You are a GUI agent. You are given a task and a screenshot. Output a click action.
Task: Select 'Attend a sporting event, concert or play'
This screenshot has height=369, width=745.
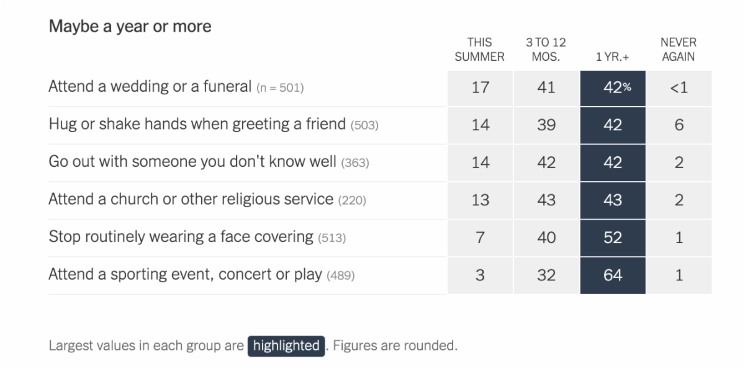point(185,274)
